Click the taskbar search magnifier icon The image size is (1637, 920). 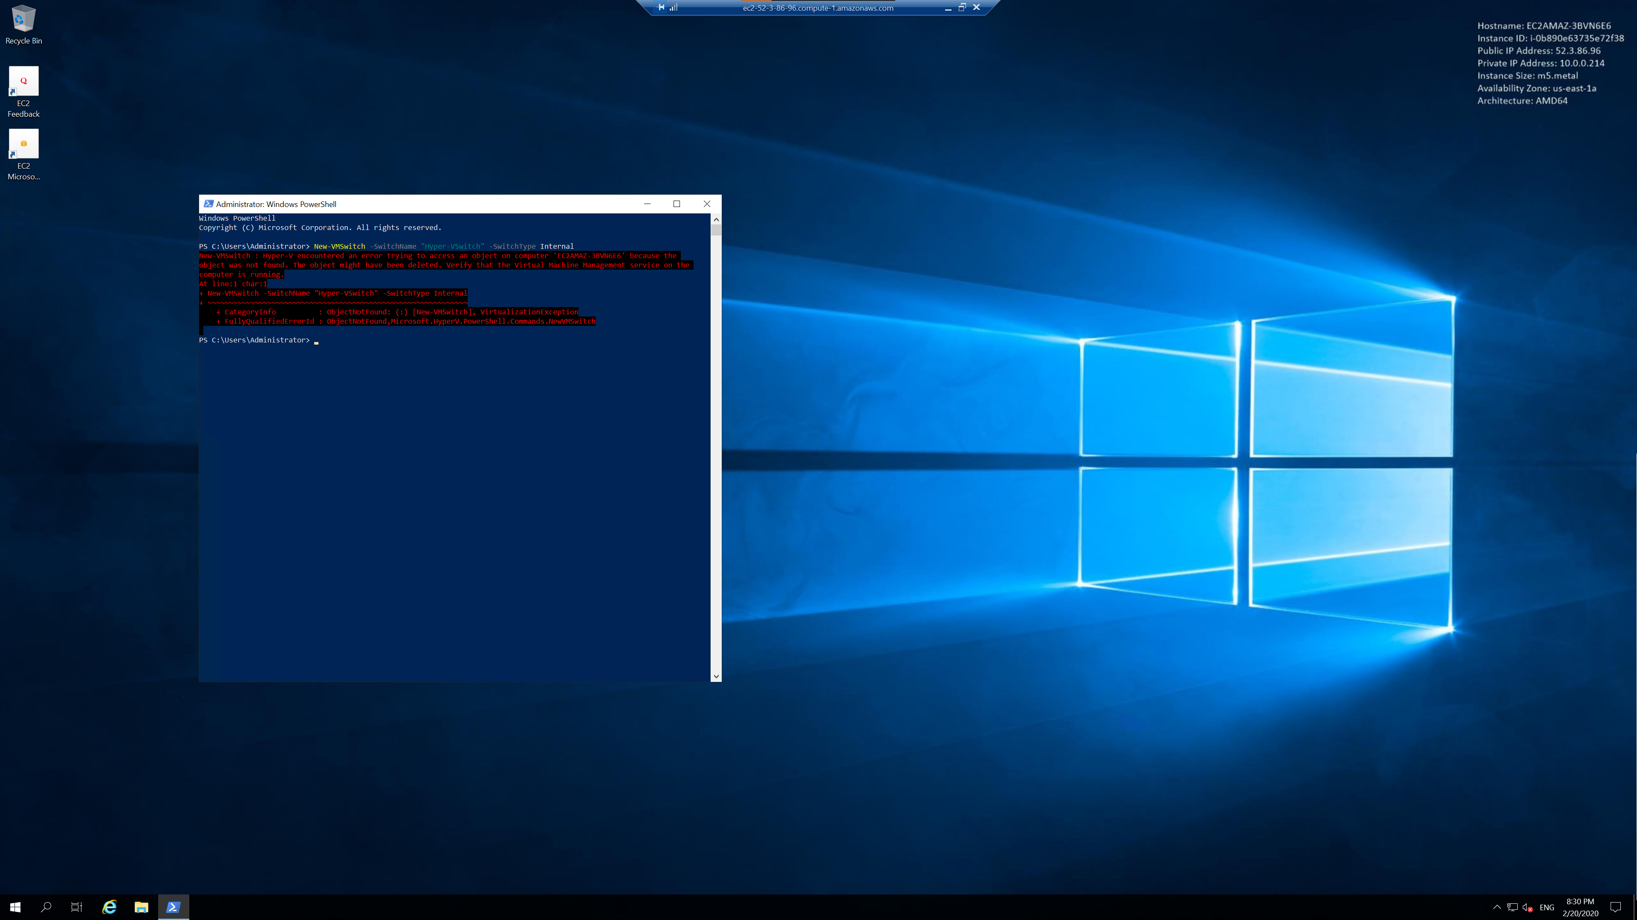point(46,907)
